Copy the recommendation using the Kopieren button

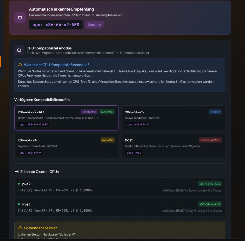pyautogui.click(x=94, y=25)
